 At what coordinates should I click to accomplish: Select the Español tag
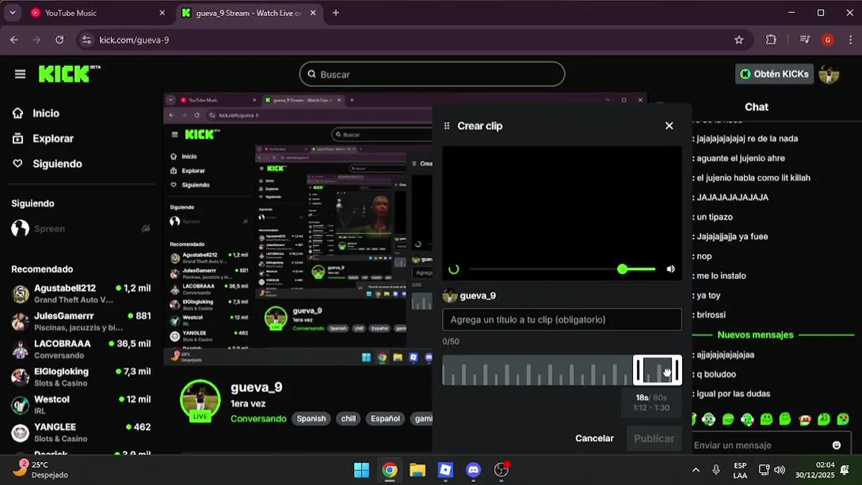tap(385, 418)
